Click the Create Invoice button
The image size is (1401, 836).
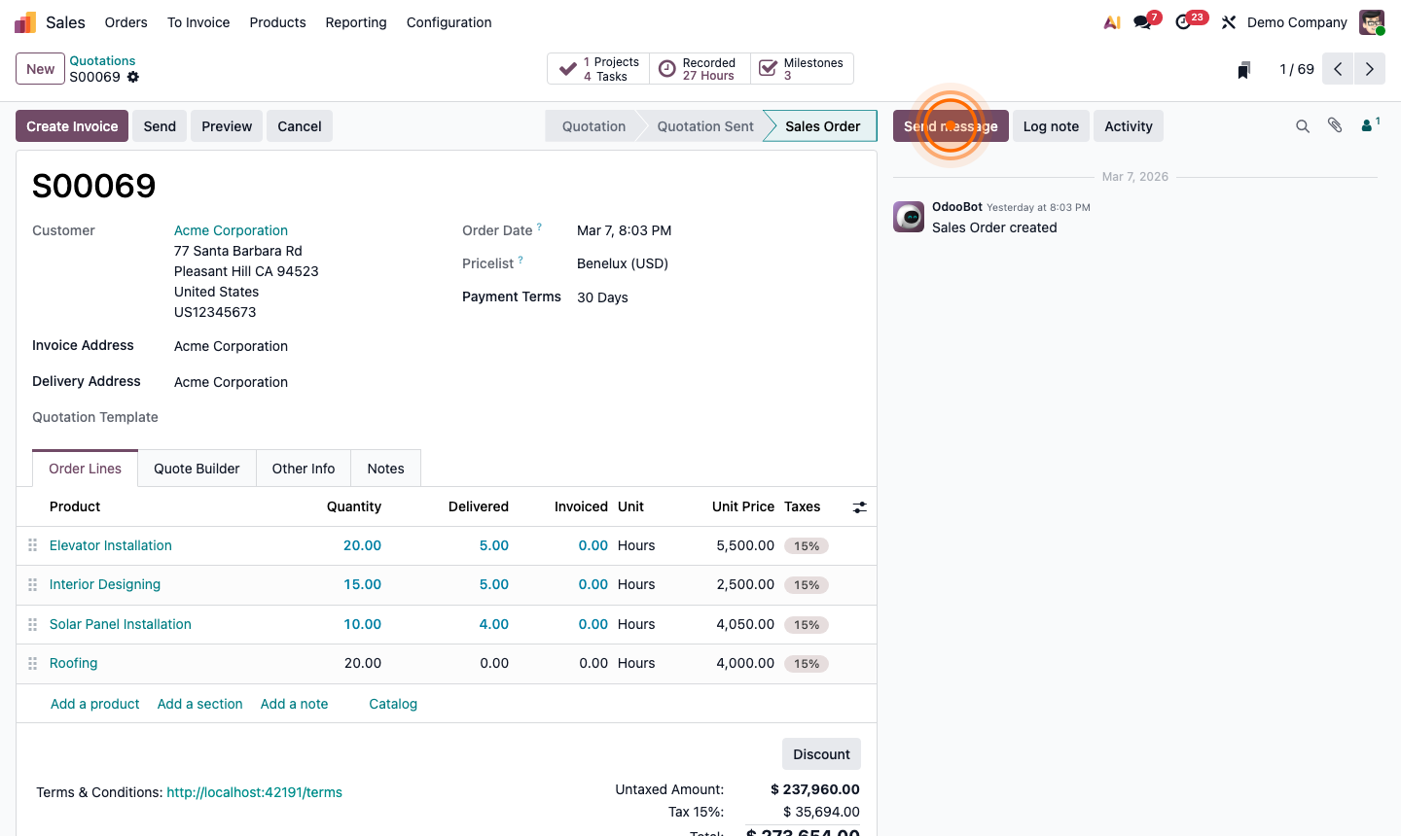click(71, 125)
